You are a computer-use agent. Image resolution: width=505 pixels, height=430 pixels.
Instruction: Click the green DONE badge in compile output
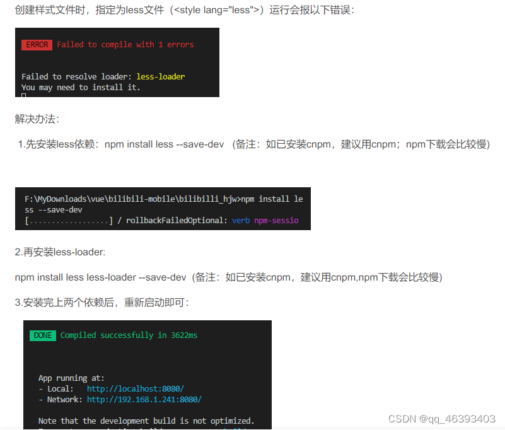point(42,335)
